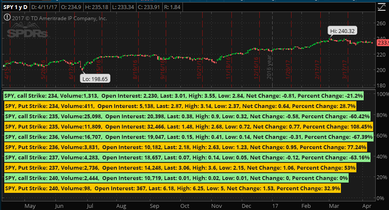
Task: Click the info exclamation icon beside copyright
Action: pyautogui.click(x=7, y=17)
